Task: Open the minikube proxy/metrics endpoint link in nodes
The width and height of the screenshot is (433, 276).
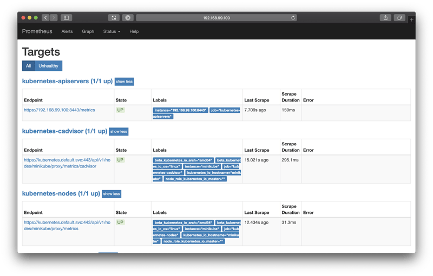Action: coord(67,225)
